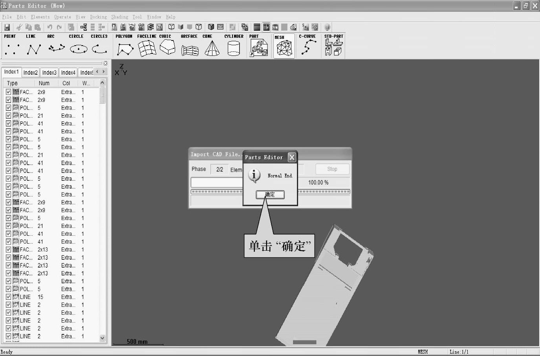Click the import progress bar
The width and height of the screenshot is (540, 356).
[271, 192]
